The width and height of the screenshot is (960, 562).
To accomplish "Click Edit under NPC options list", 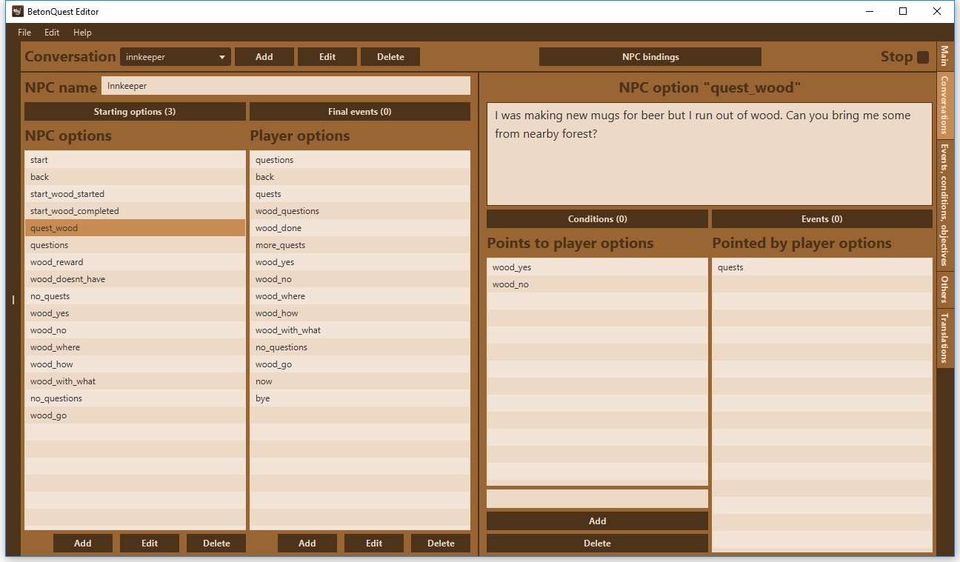I will coord(150,543).
